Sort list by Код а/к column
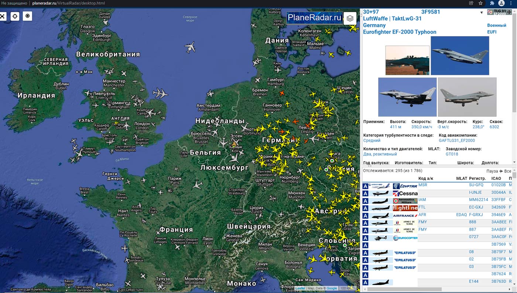This screenshot has width=517, height=293. click(x=426, y=178)
